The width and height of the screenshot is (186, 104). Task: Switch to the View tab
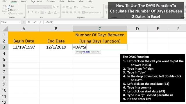(81, 1)
